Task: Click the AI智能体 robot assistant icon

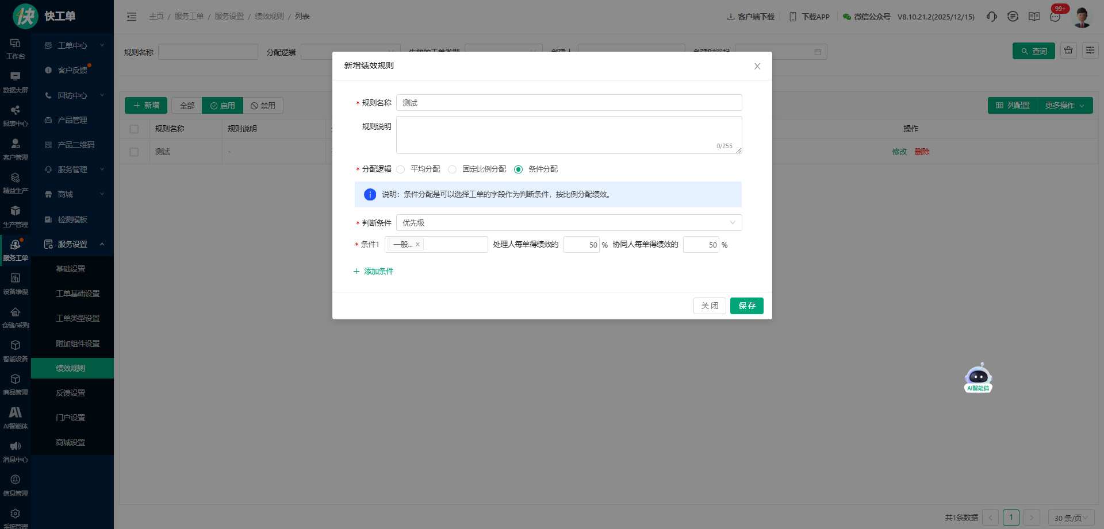Action: pyautogui.click(x=977, y=377)
